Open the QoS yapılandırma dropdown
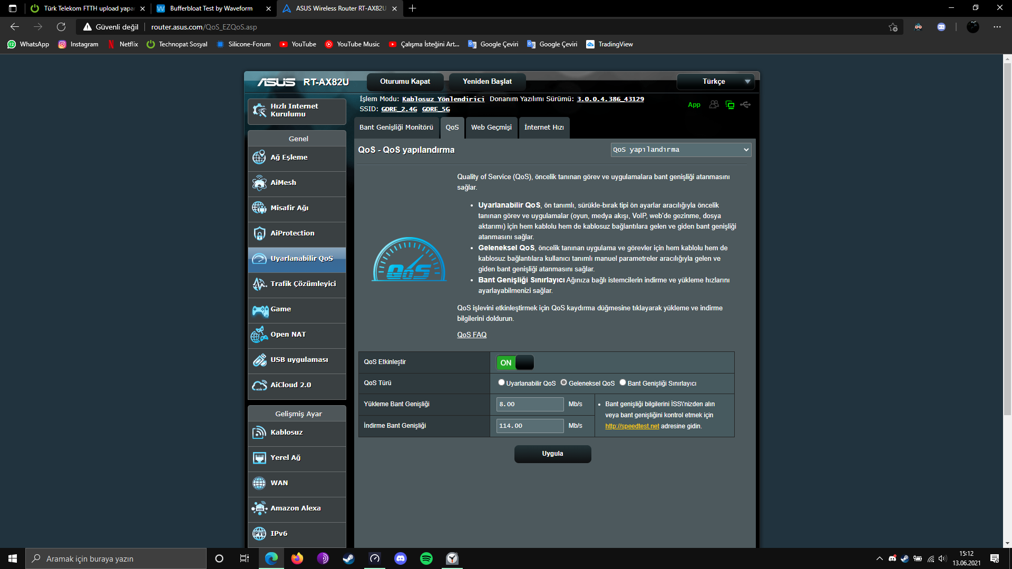This screenshot has width=1012, height=569. coord(680,150)
